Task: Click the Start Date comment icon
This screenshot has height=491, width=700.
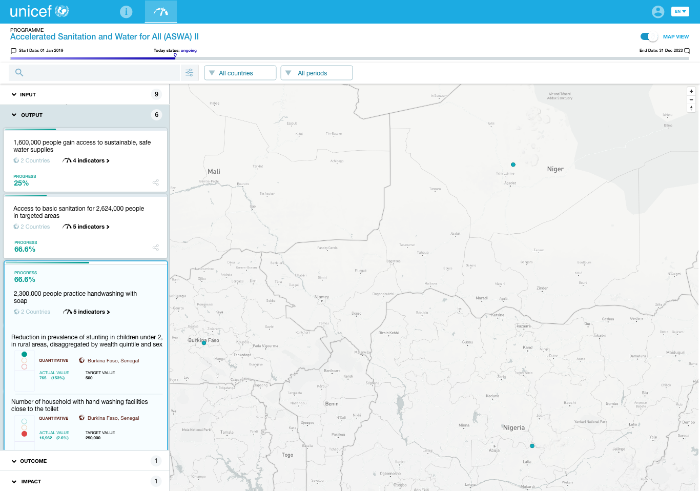Action: pyautogui.click(x=13, y=51)
